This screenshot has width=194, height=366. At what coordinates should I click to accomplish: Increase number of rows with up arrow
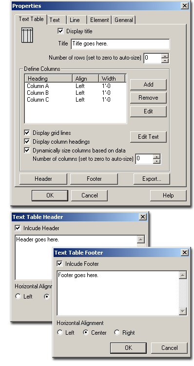165,56
